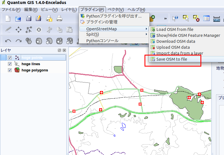Select the Add Part tool
The height and width of the screenshot is (155, 224).
tap(49, 41)
